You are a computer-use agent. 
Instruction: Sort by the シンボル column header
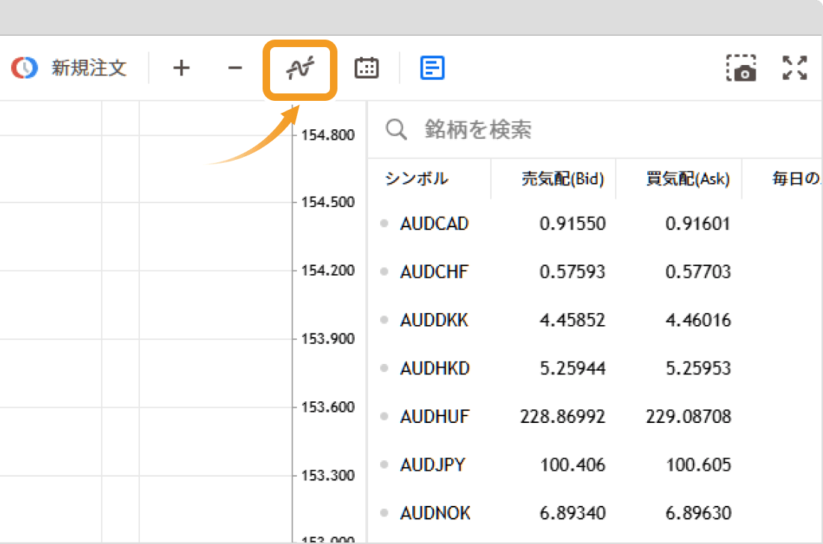pos(417,179)
